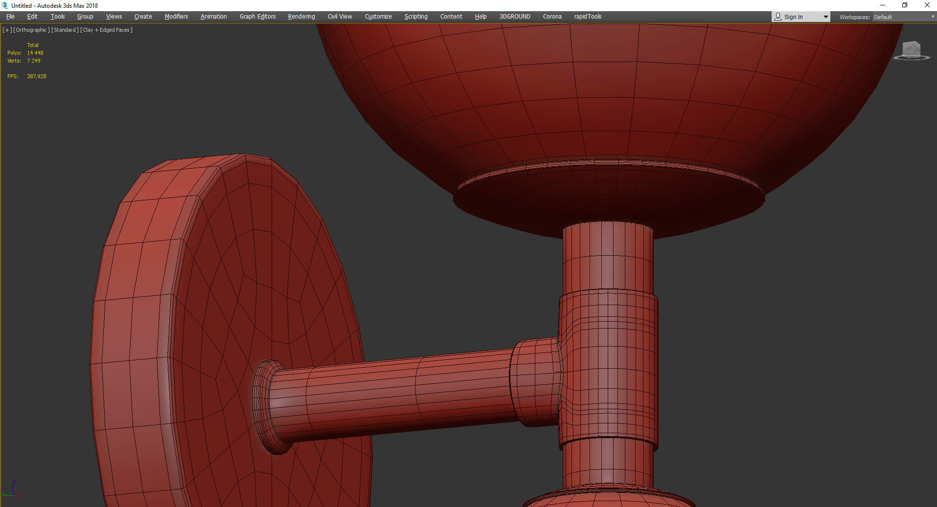Click the Untitled - Autodesk 3ds Max 2018 title
The height and width of the screenshot is (507, 937).
[55, 6]
